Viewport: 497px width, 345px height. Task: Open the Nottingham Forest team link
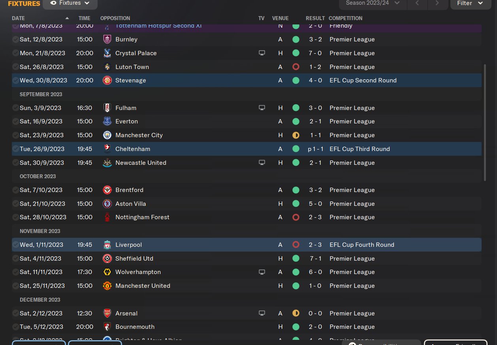[142, 217]
